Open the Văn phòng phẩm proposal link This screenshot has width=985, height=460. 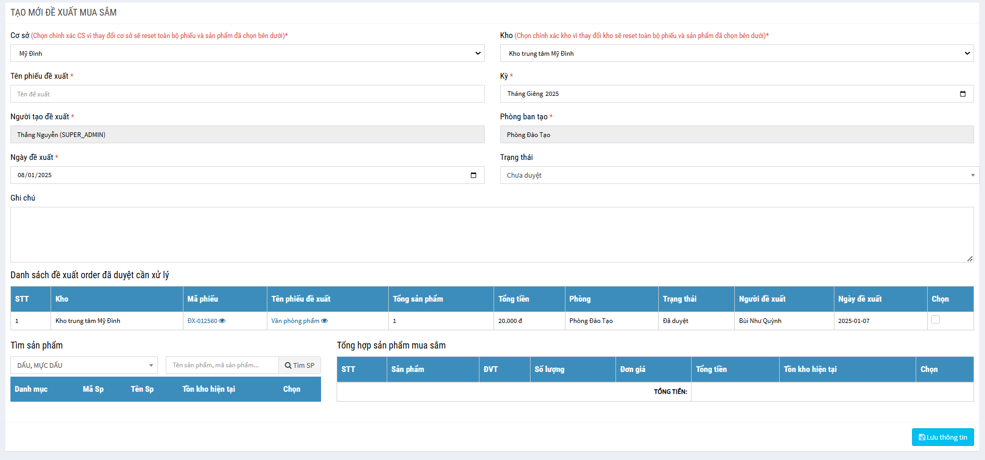(x=295, y=321)
